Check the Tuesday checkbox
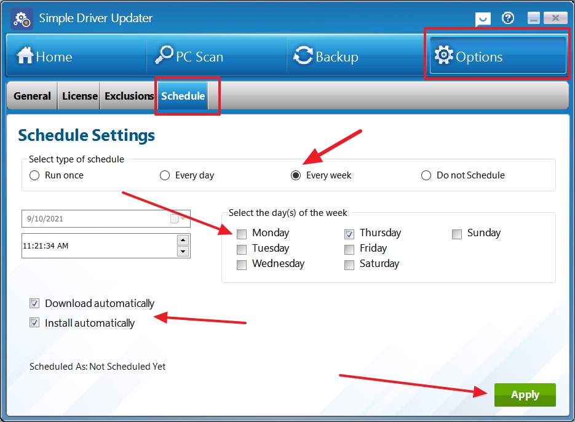575x422 pixels. pyautogui.click(x=242, y=249)
